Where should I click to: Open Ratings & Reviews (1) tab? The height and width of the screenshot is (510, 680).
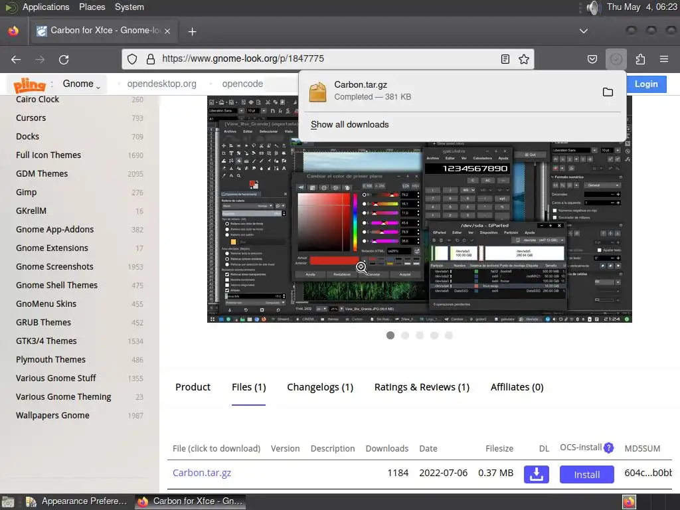click(422, 387)
